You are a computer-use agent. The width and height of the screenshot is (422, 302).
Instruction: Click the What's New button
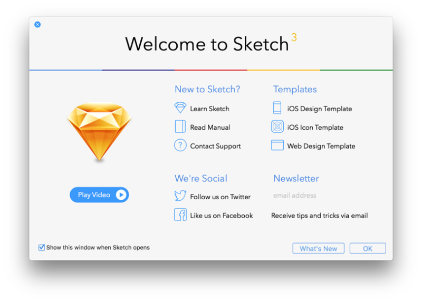(x=318, y=249)
